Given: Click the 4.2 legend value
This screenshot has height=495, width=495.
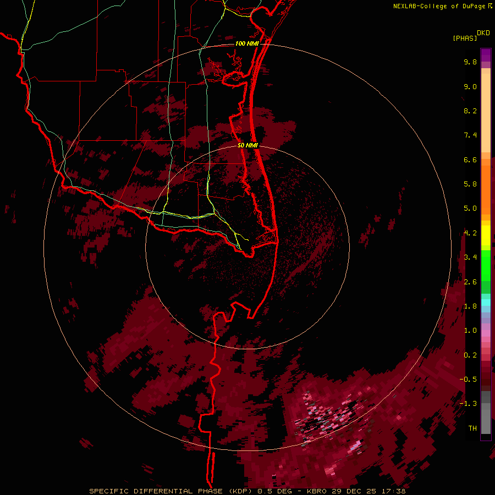Looking at the screenshot, I should [470, 233].
